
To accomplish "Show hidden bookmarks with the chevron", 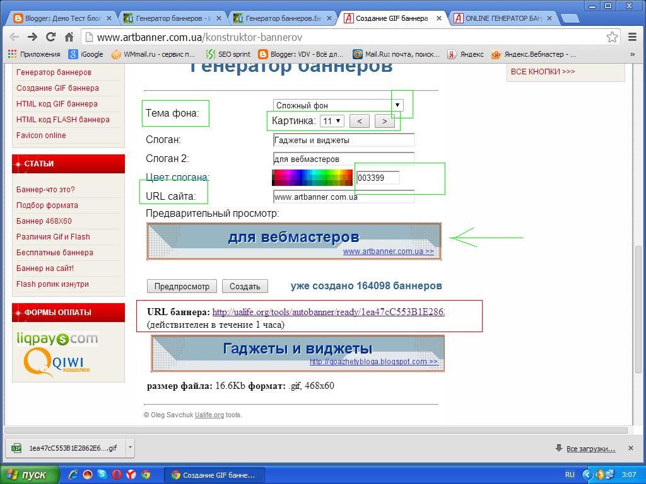I will (632, 54).
